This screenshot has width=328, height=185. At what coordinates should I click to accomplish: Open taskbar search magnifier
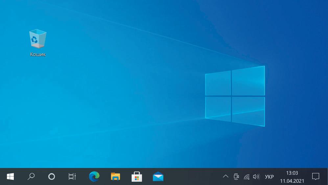[31, 176]
